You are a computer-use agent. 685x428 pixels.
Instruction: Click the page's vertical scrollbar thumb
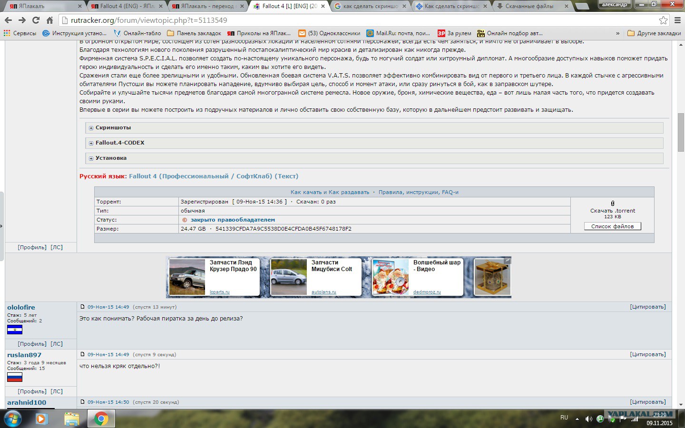tap(681, 132)
